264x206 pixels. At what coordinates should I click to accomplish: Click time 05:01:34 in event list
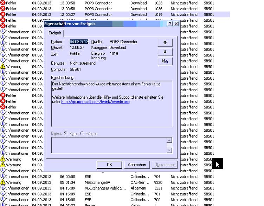67,182
